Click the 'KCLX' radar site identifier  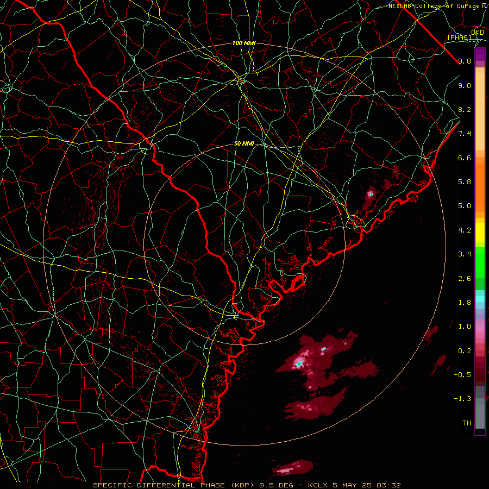click(x=317, y=485)
